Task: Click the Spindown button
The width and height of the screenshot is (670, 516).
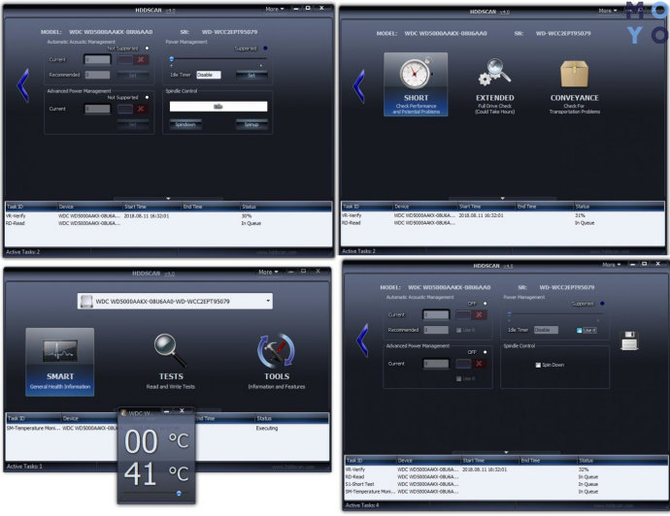Action: 185,124
